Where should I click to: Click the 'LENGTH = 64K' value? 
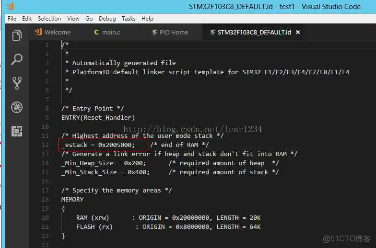tap(238, 227)
